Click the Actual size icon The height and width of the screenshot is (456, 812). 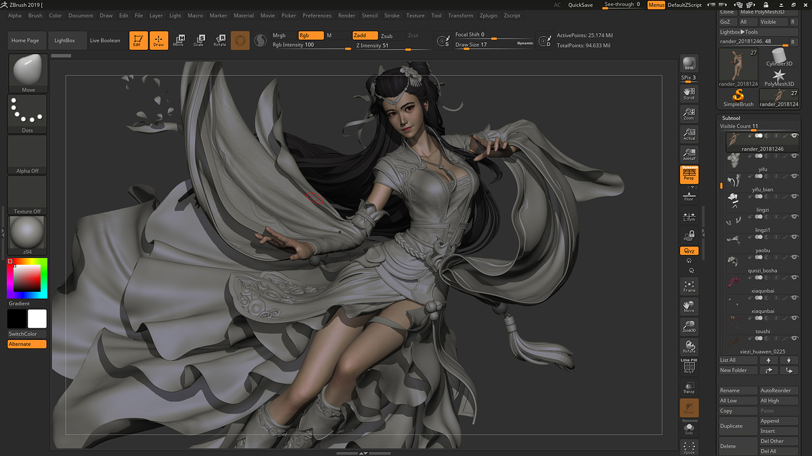(x=689, y=134)
